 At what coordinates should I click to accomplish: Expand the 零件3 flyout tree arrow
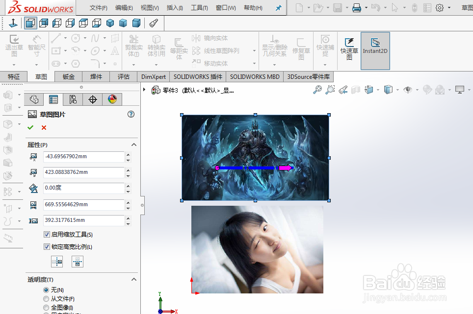tap(144, 90)
